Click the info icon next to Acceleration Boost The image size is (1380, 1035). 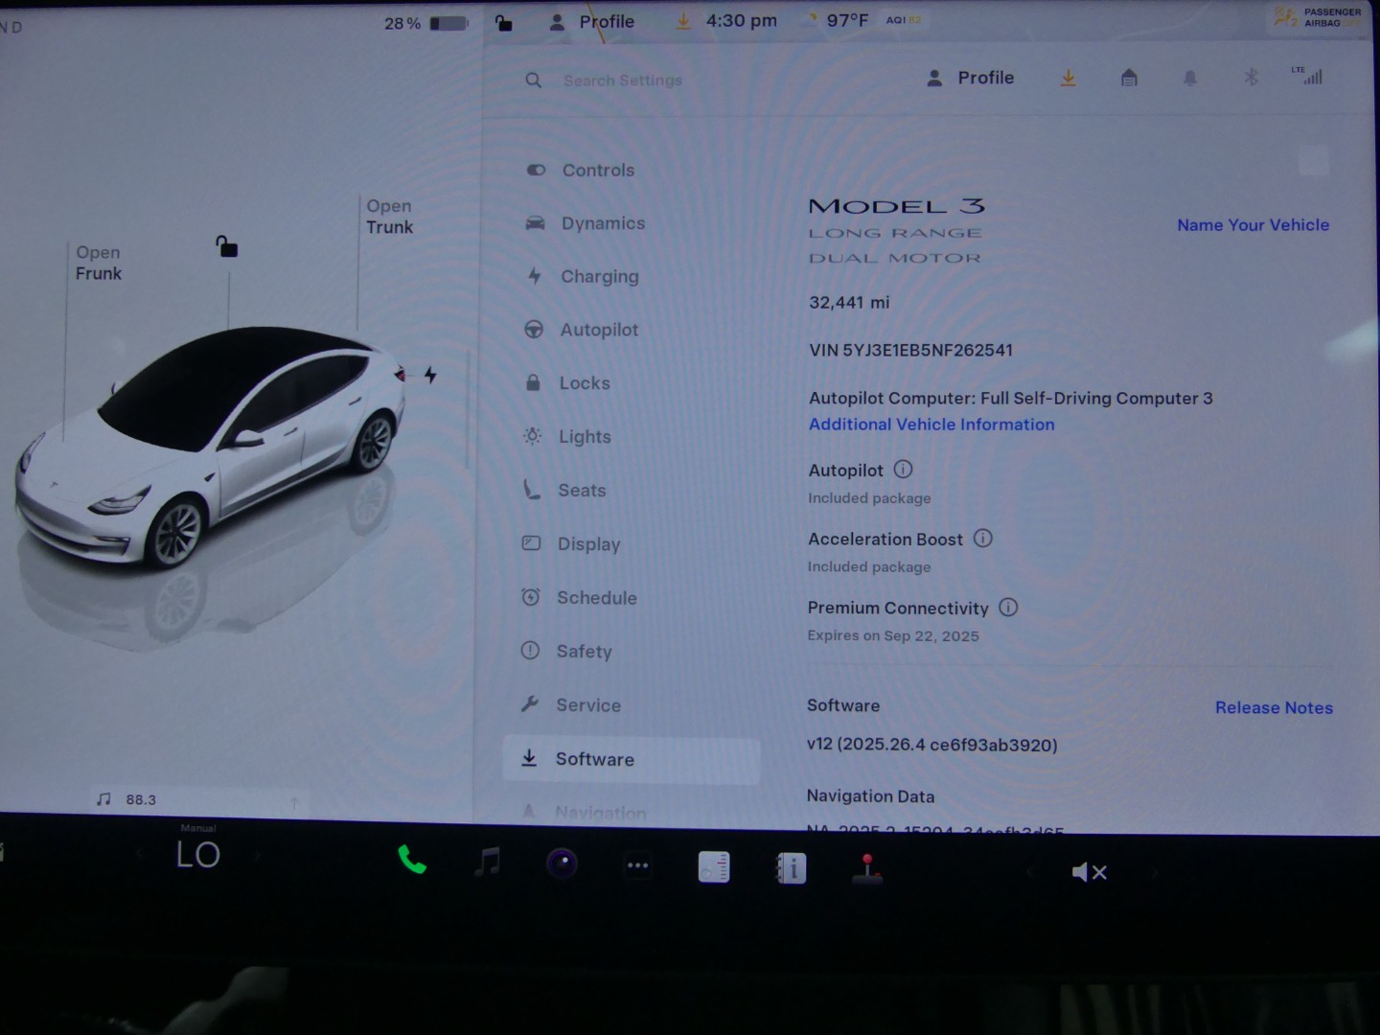[983, 539]
